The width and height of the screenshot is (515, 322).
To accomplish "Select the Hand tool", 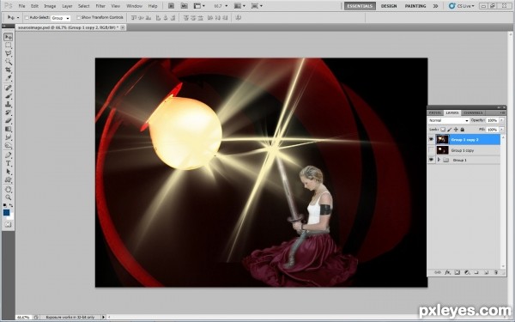I will pyautogui.click(x=8, y=189).
